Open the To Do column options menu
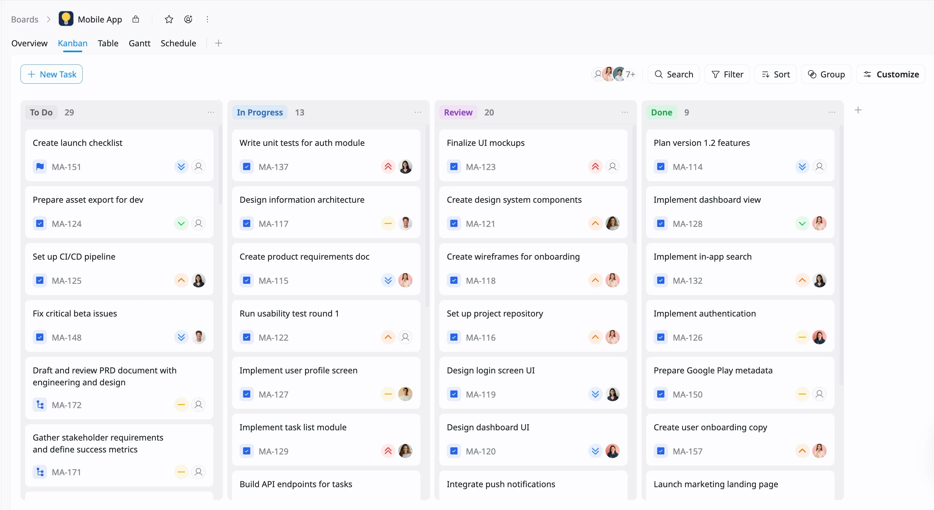This screenshot has width=934, height=510. click(x=211, y=112)
